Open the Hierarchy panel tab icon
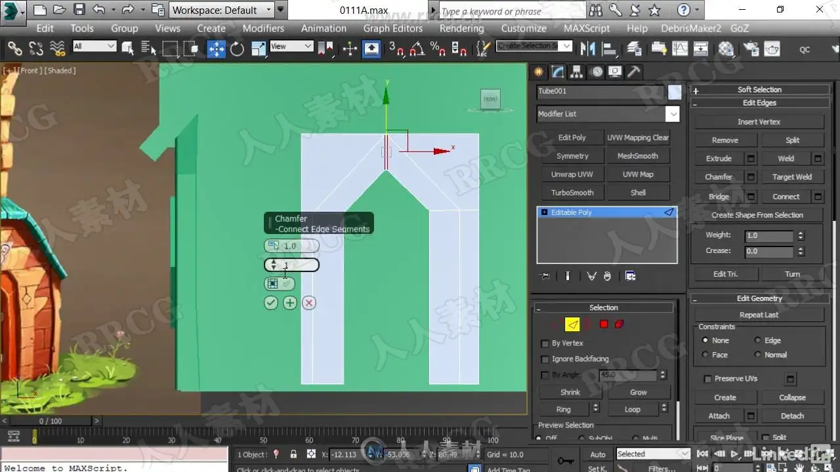Viewport: 840px width, 472px height. pyautogui.click(x=577, y=72)
